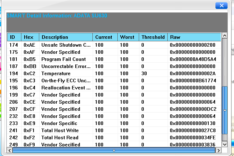The image size is (234, 156).
Task: Click raw value 0x000000000034FE
Action: 193,137
